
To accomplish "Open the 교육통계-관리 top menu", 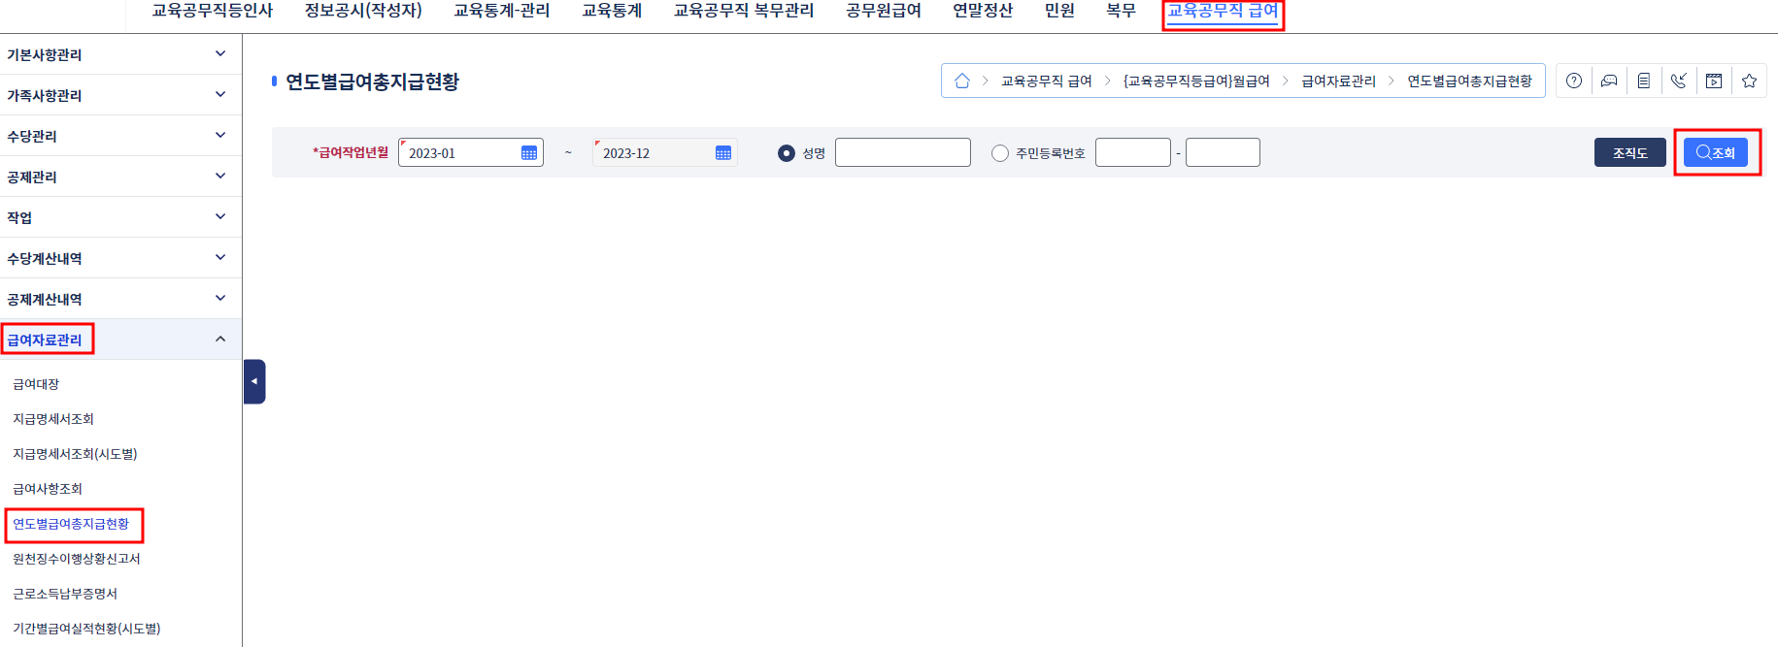I will 502,11.
